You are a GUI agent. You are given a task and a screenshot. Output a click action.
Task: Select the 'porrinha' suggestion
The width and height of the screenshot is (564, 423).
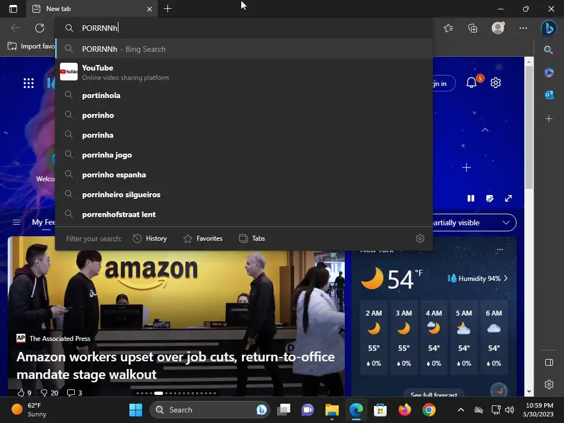(x=244, y=135)
